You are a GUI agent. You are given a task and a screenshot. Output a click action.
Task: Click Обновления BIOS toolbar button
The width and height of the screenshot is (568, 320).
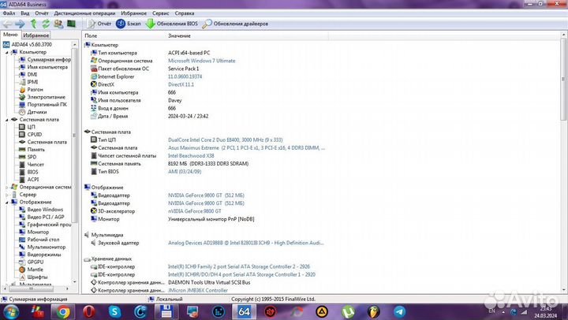(172, 24)
